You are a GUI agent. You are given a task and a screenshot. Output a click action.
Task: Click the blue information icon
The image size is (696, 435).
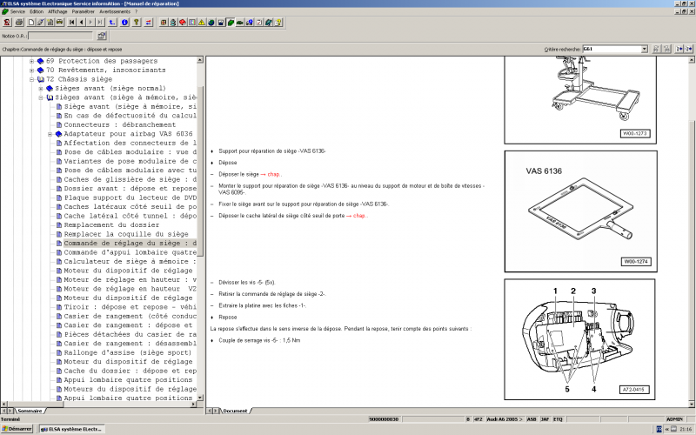tap(124, 22)
